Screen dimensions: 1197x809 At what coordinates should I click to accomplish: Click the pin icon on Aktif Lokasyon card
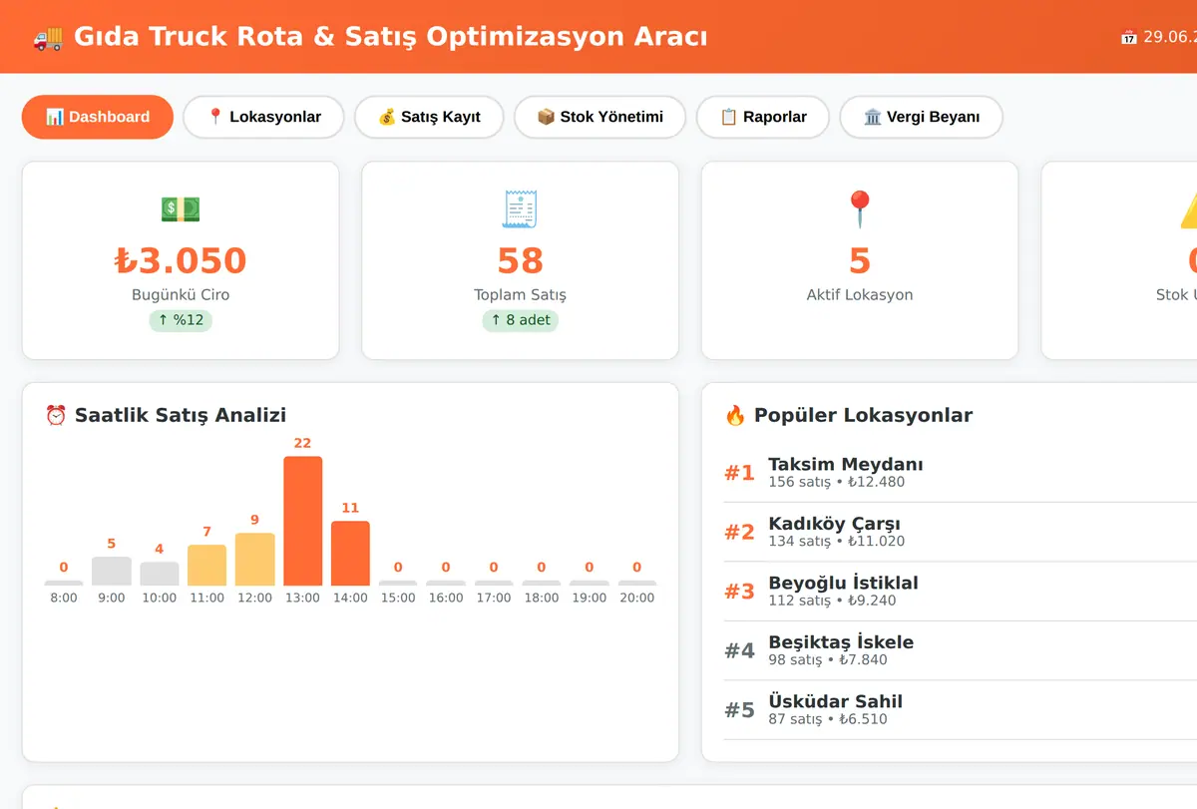(860, 209)
